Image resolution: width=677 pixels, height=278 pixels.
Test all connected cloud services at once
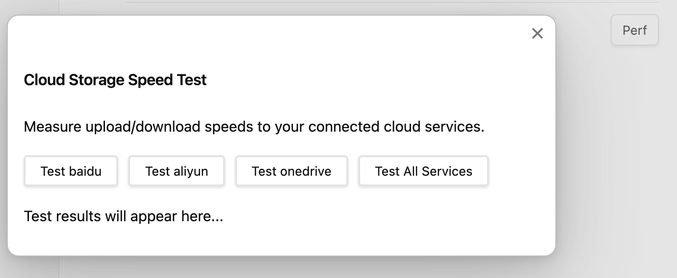coord(423,171)
